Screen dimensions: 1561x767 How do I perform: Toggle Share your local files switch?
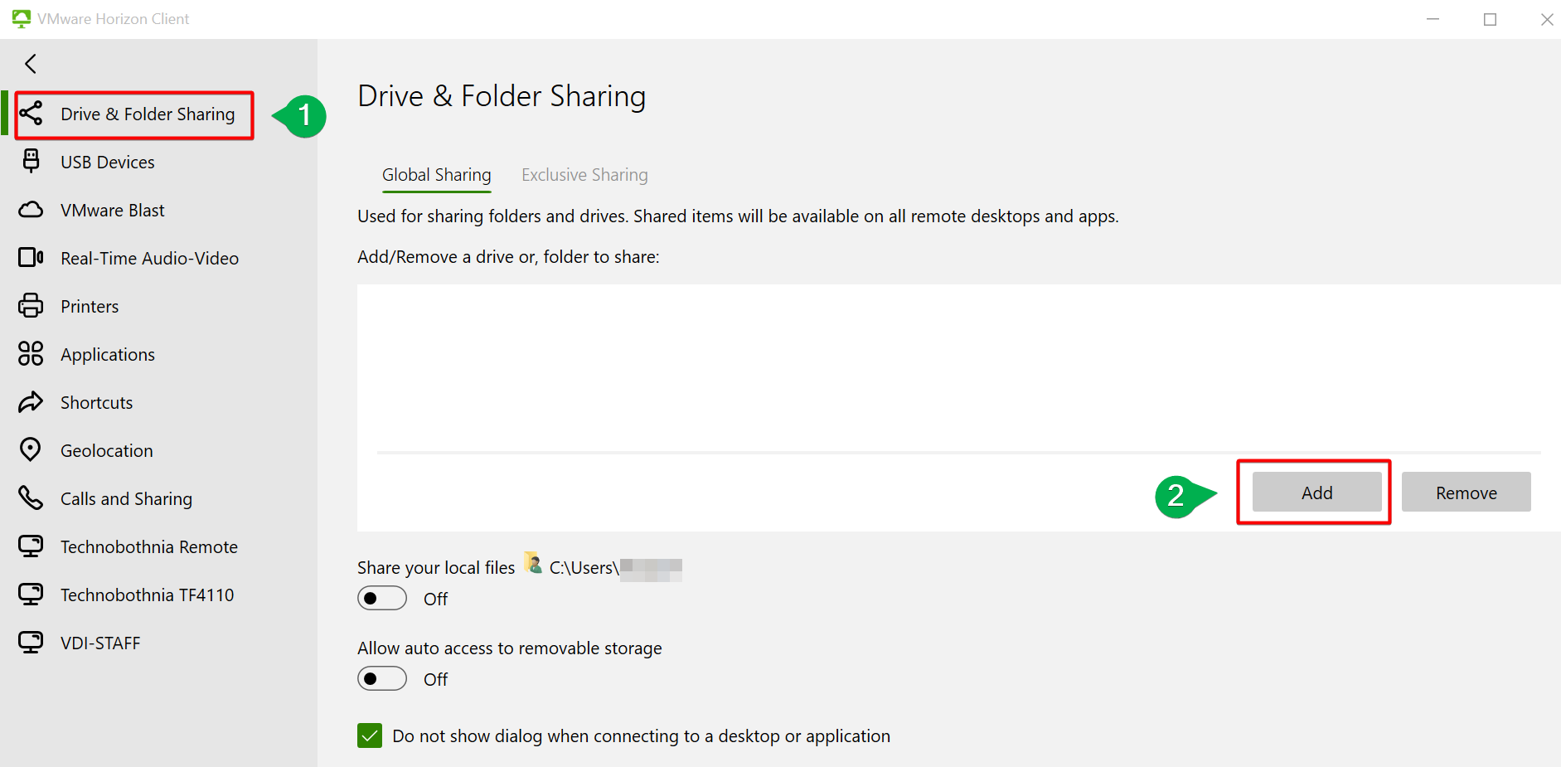[x=382, y=598]
